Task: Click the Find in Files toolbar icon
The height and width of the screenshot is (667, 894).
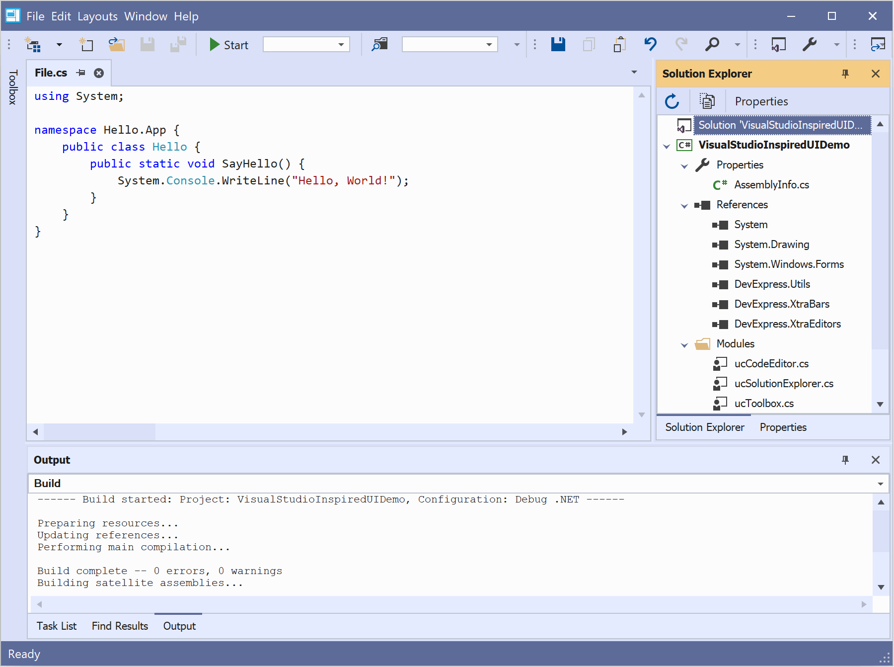Action: coord(379,45)
